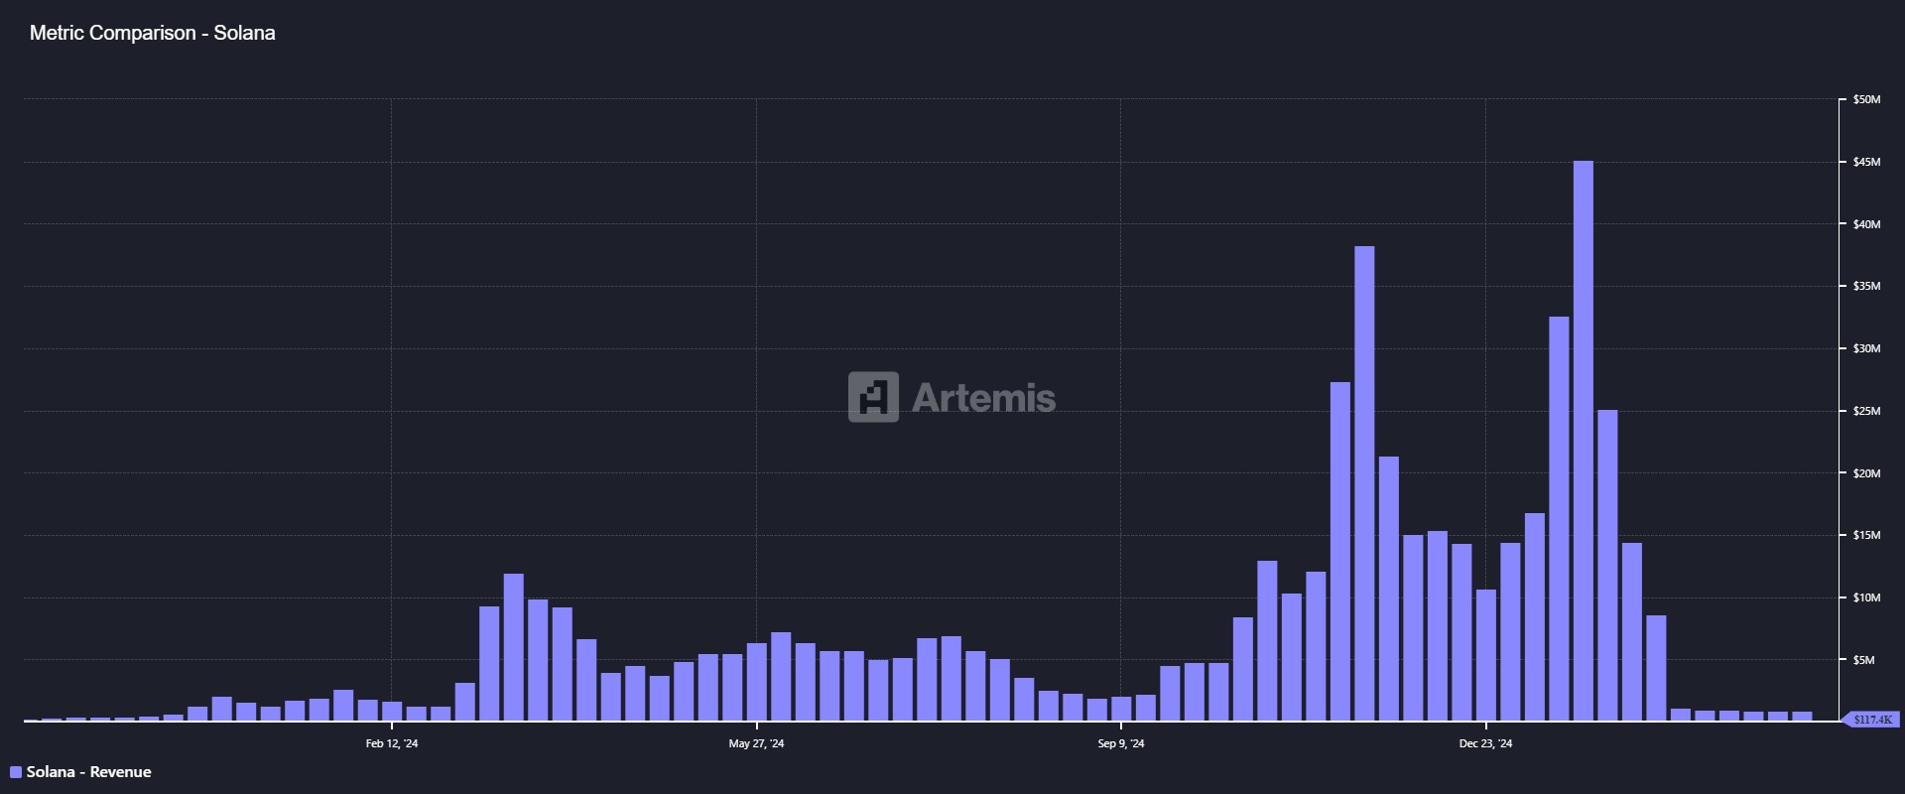Viewport: 1905px width, 794px height.
Task: Toggle the Solana - Revenue legend label
Action: 88,772
